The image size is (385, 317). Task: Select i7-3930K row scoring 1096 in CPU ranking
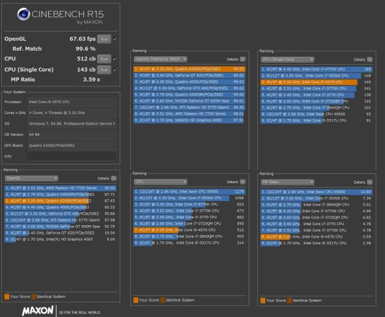pyautogui.click(x=189, y=198)
